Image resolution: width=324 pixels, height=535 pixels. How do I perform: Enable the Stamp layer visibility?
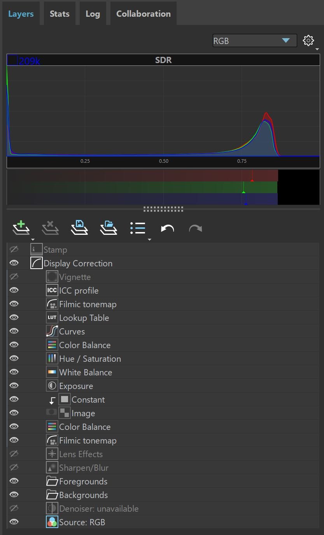[x=14, y=249]
